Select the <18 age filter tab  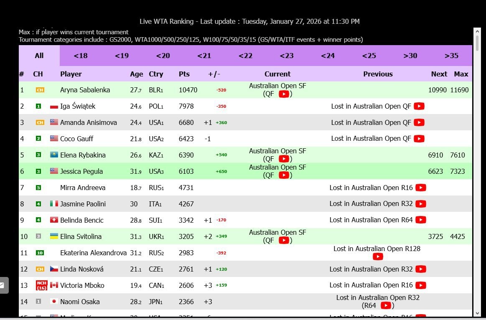[81, 56]
